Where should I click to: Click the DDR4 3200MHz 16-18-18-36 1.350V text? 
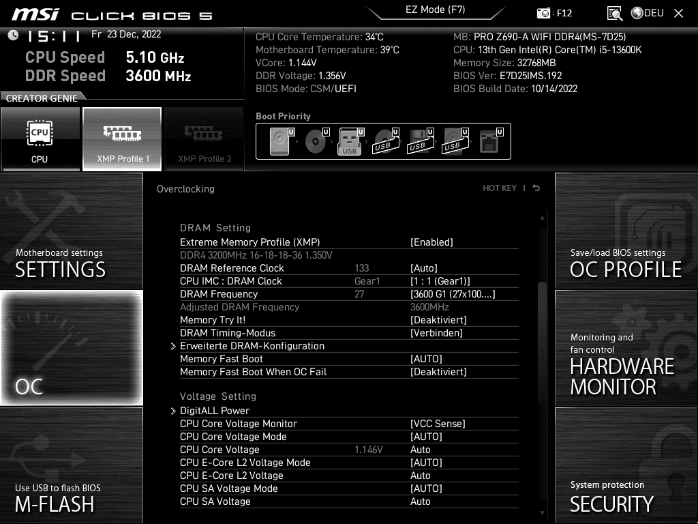point(256,255)
